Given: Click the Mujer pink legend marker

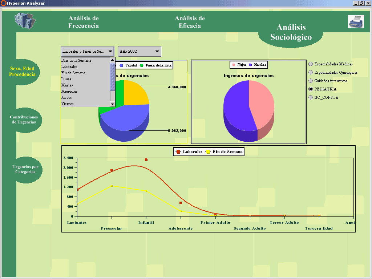Looking at the screenshot, I should coord(234,65).
